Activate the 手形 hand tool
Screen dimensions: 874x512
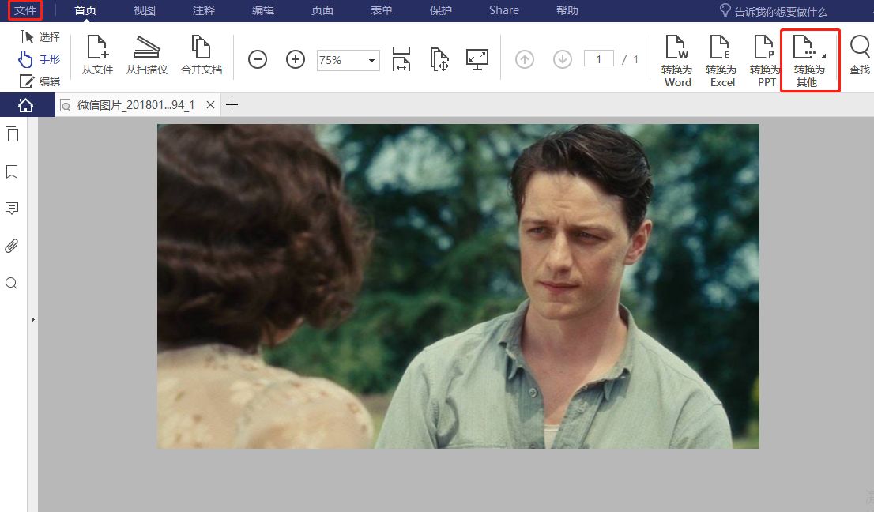point(40,58)
